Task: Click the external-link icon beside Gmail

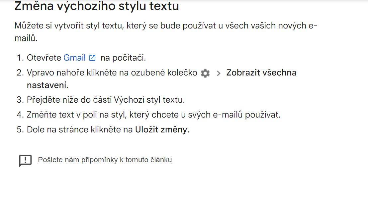Action: pos(92,58)
